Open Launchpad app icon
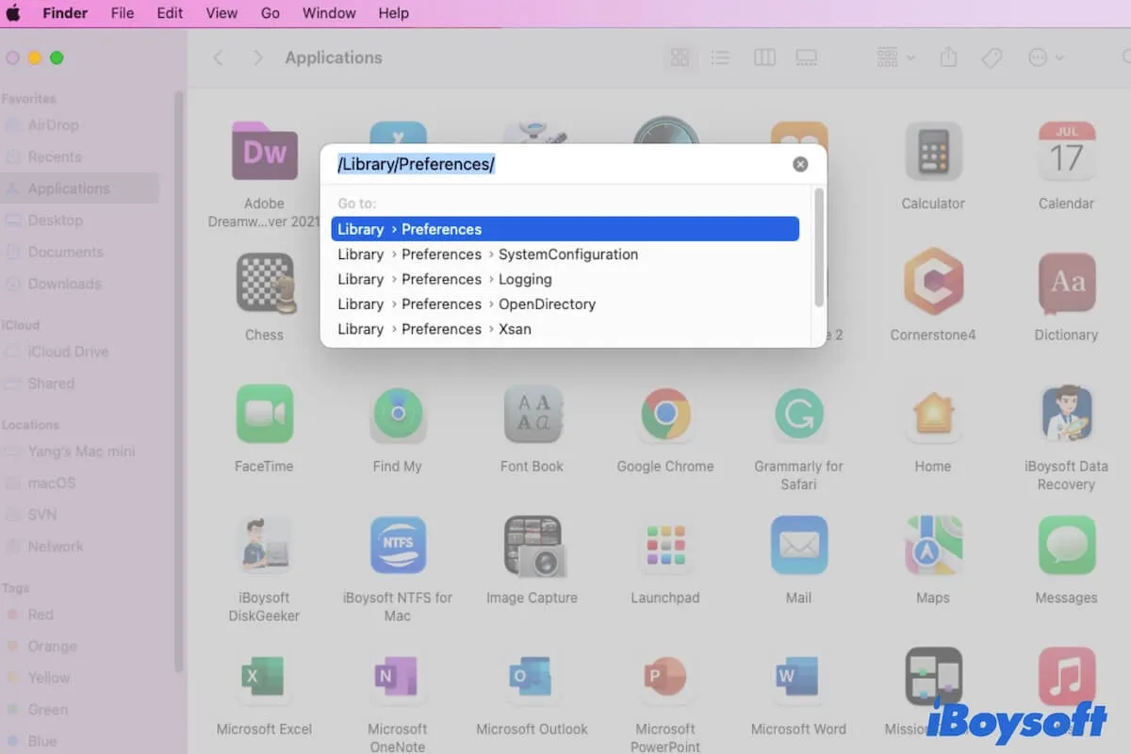Screen dimensions: 1131x754 665,545
